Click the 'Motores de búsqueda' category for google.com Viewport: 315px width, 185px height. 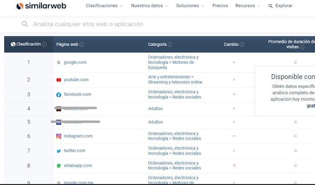coord(171,65)
